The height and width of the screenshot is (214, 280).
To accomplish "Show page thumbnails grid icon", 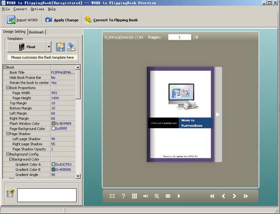I will [x=134, y=196].
